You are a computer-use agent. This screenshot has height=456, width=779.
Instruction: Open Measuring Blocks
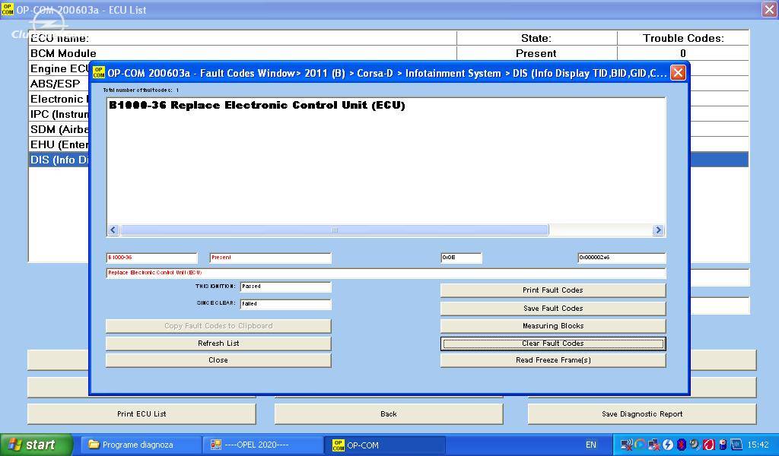[553, 325]
